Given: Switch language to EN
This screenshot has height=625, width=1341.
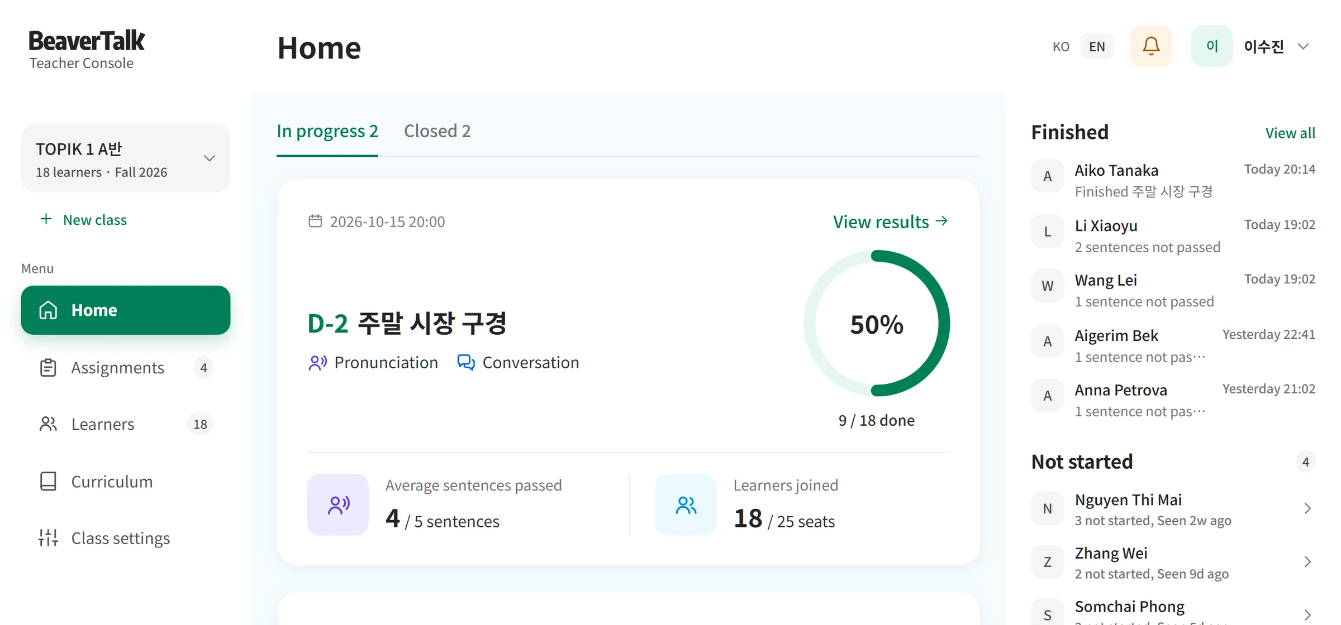Looking at the screenshot, I should [1097, 46].
